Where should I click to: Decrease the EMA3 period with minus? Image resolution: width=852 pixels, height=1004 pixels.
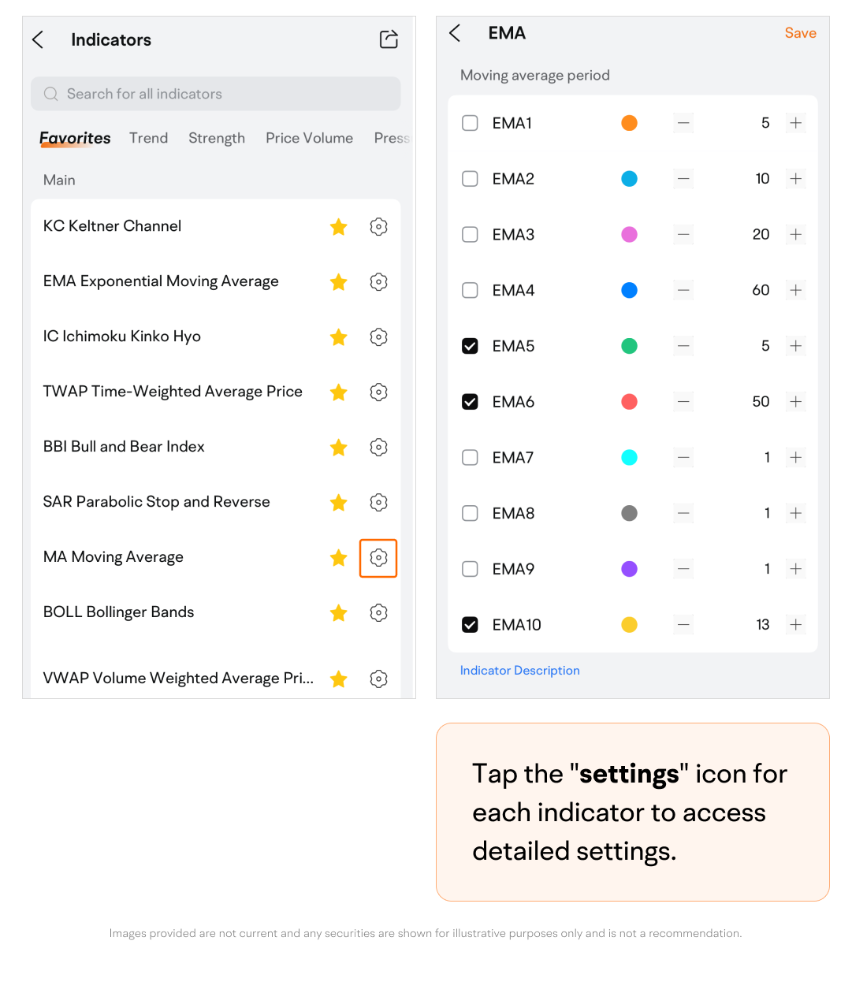[683, 235]
